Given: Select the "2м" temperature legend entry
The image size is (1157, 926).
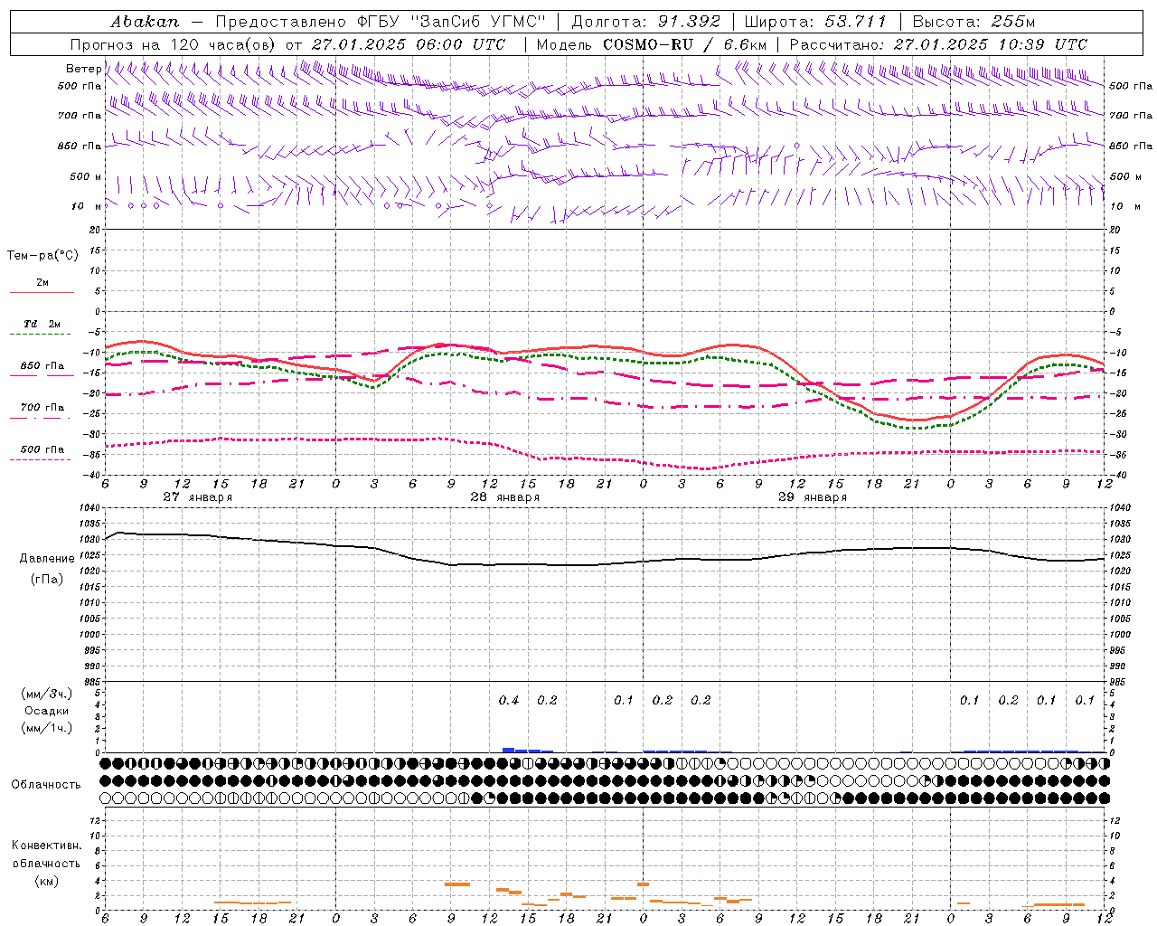Looking at the screenshot, I should [42, 283].
